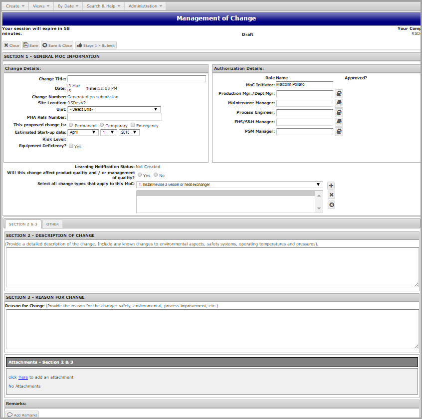Click the Stage 1 - Submit button
The height and width of the screenshot is (419, 422).
pyautogui.click(x=96, y=45)
